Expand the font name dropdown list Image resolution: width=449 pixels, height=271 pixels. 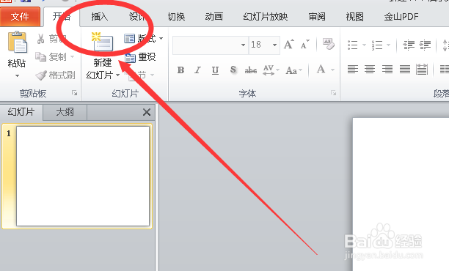pyautogui.click(x=243, y=45)
